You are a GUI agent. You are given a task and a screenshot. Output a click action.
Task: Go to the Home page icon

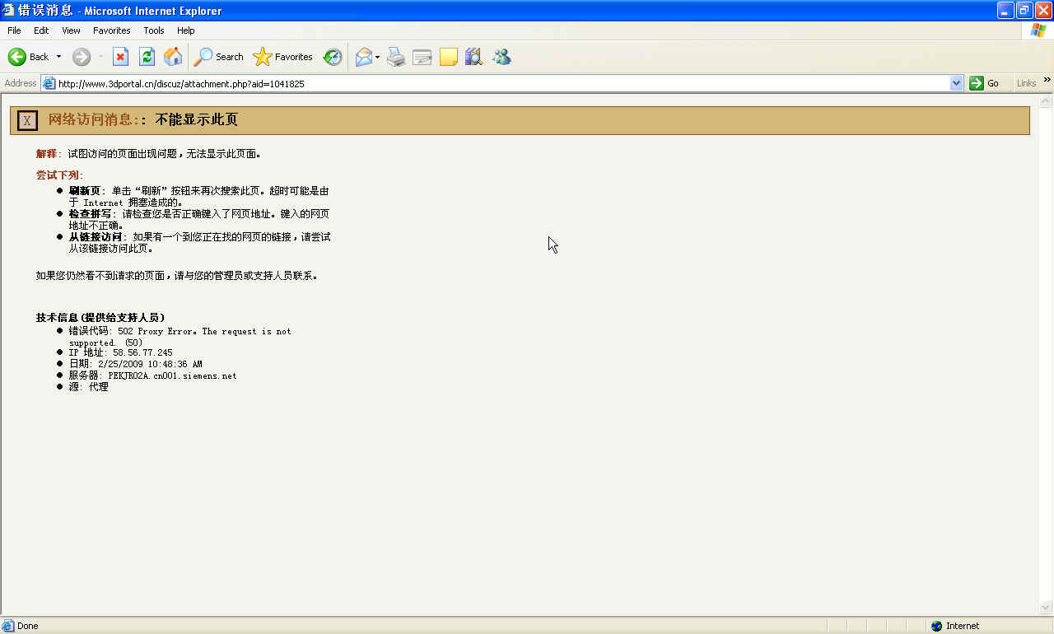coord(173,57)
